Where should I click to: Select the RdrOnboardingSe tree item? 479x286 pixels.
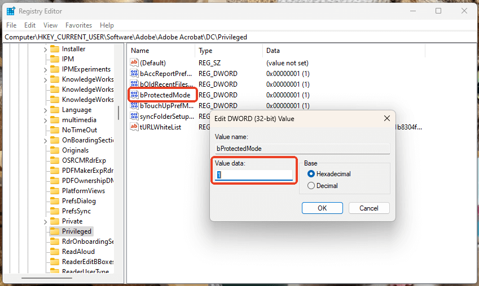click(x=87, y=241)
